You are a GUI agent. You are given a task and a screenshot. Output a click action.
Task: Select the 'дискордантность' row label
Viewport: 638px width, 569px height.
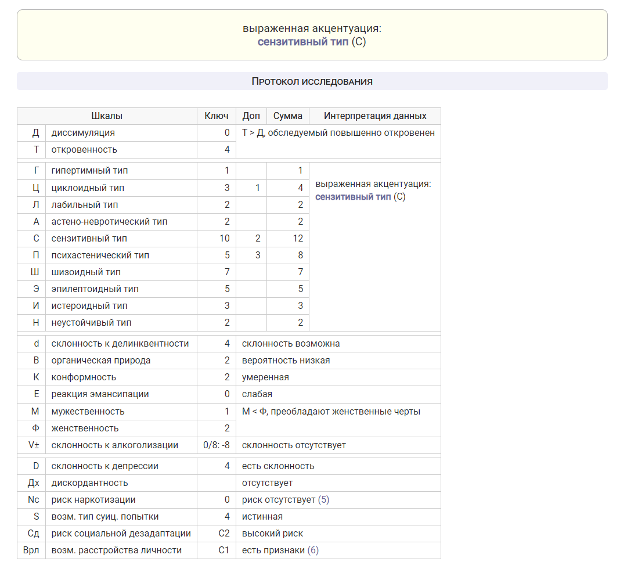coord(89,483)
